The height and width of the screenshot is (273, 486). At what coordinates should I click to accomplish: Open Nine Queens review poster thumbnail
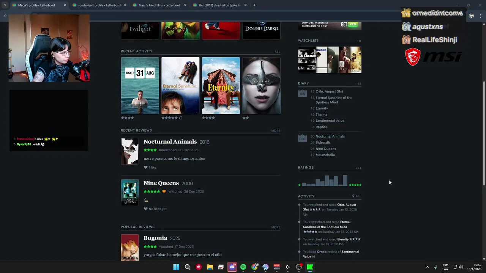pyautogui.click(x=129, y=193)
